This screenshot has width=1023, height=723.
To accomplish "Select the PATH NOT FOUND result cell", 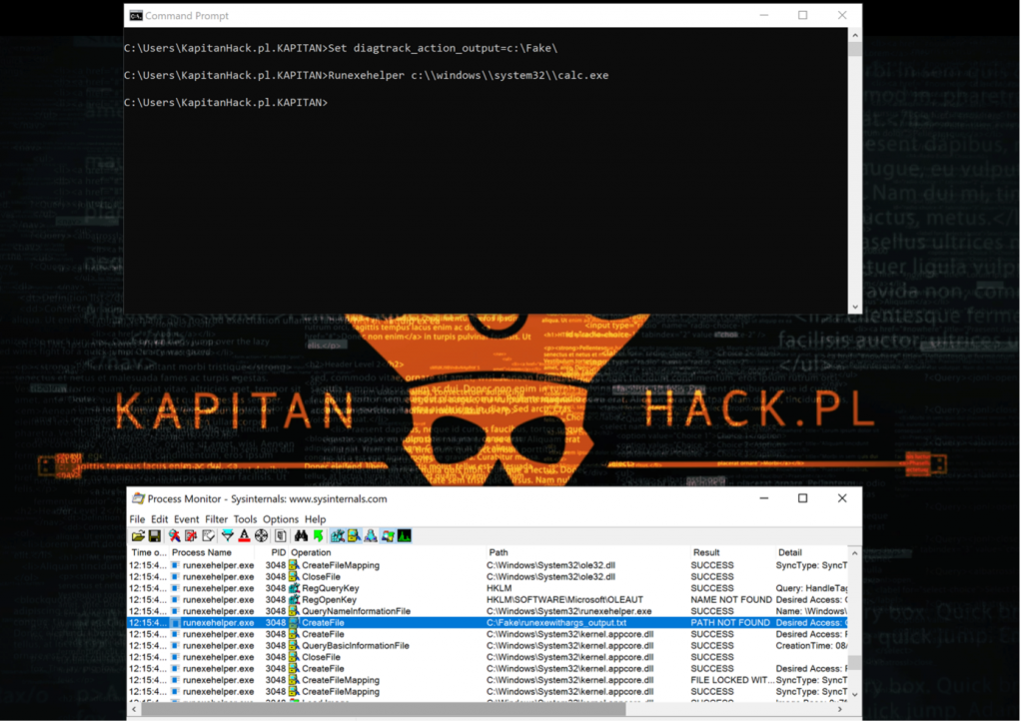I will coord(730,623).
